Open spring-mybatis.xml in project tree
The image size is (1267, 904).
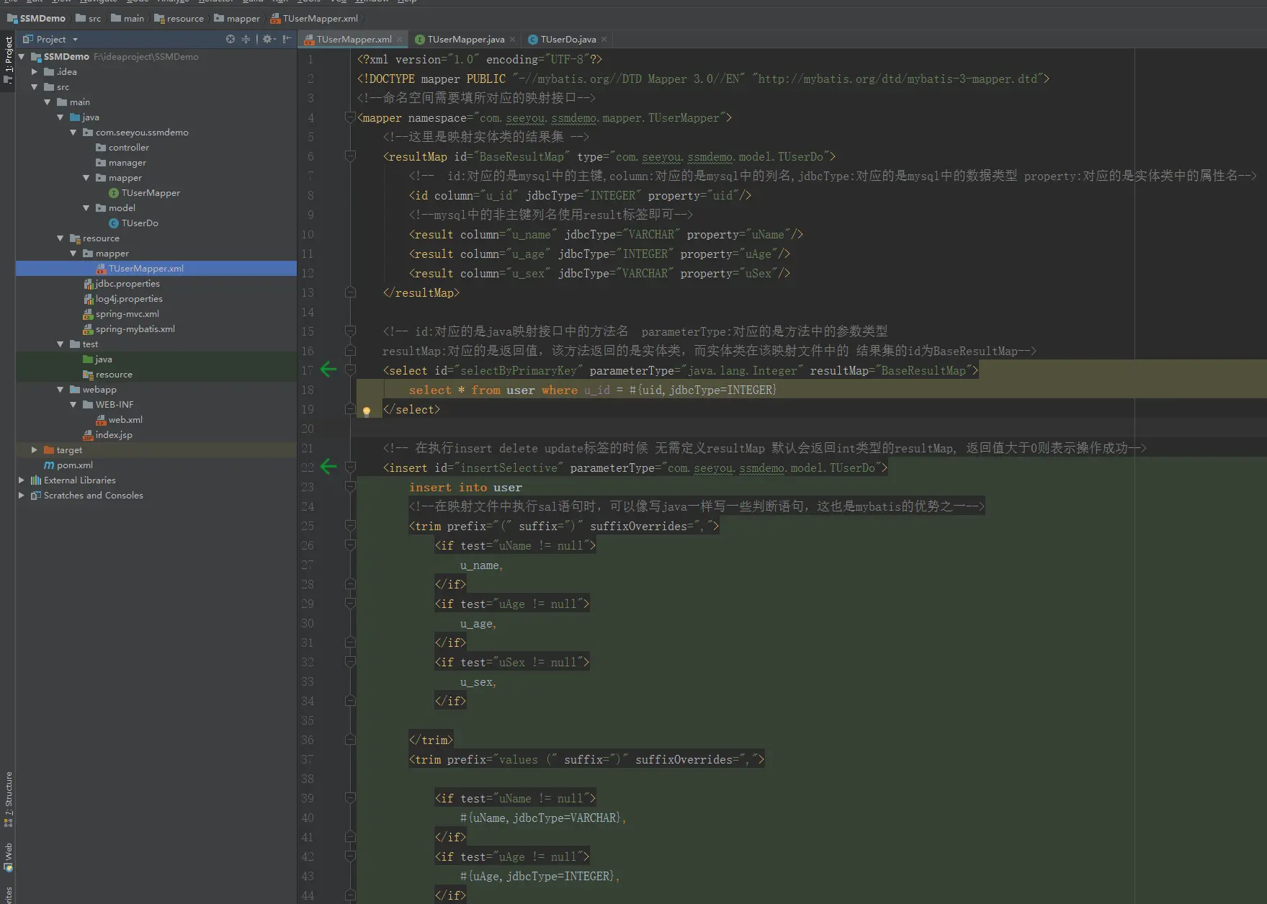tap(135, 328)
